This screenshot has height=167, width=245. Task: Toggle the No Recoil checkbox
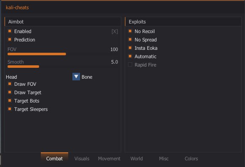click(x=130, y=31)
